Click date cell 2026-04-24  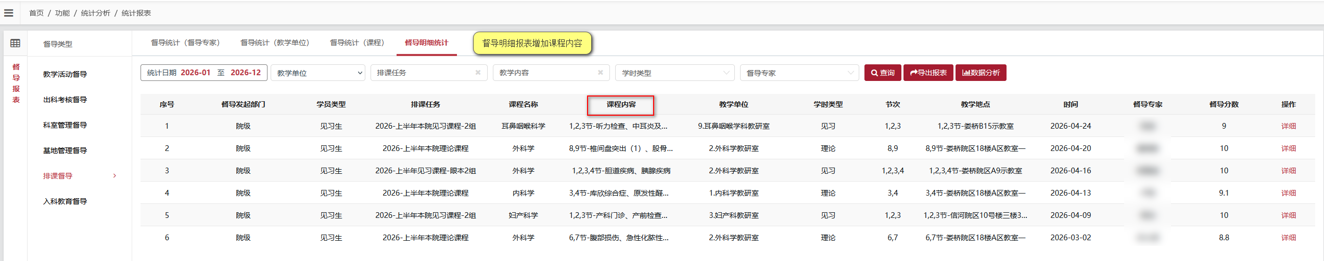pyautogui.click(x=1071, y=126)
